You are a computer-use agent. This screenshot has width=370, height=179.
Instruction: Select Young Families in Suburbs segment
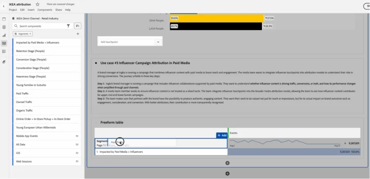click(x=47, y=85)
